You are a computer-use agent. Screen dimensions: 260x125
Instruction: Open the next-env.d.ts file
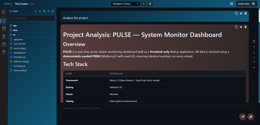(19, 44)
